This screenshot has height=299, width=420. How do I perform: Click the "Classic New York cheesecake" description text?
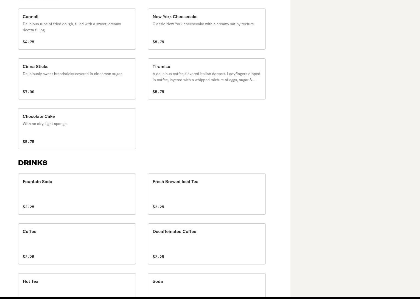204,24
